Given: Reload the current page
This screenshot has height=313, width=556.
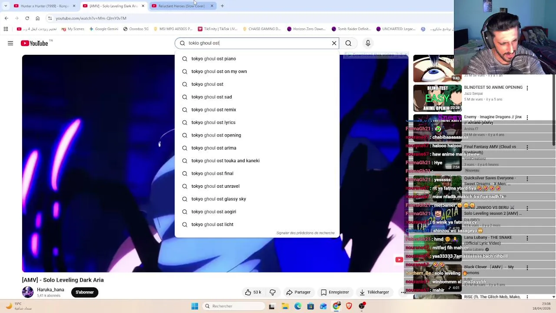Looking at the screenshot, I should [27, 18].
